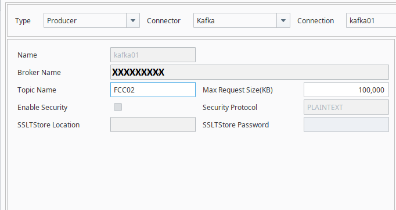
Task: Click the SSLTStore Location field
Action: tap(153, 124)
